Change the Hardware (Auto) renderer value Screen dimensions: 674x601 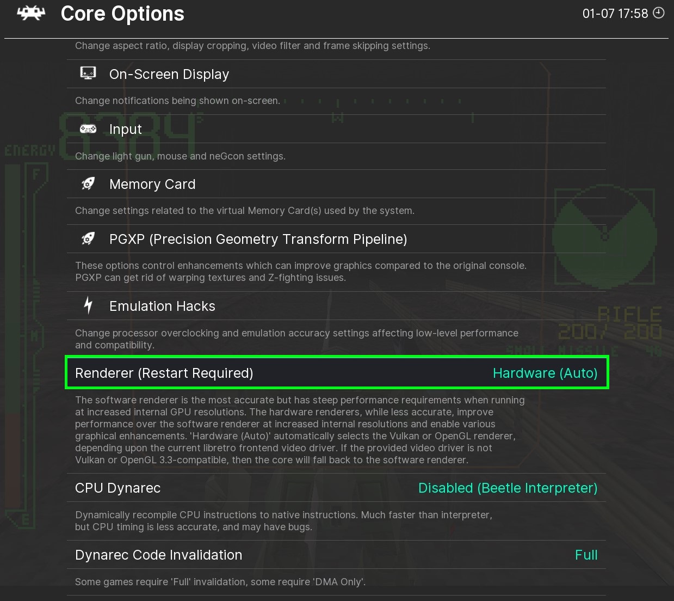(x=545, y=373)
